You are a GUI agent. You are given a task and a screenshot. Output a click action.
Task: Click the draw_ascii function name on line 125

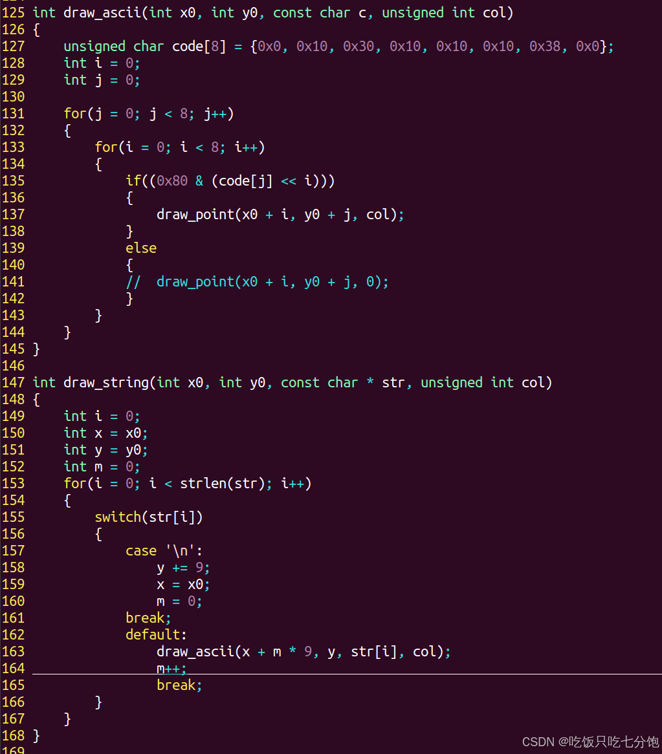pos(102,13)
